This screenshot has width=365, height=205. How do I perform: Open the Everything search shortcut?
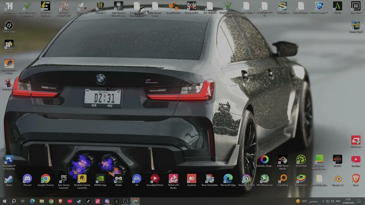pyautogui.click(x=283, y=181)
